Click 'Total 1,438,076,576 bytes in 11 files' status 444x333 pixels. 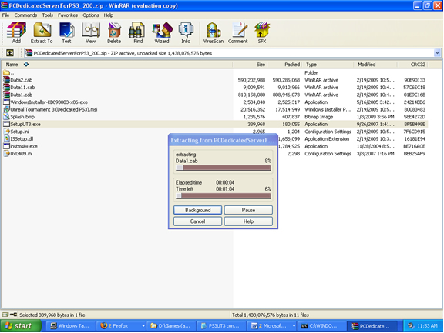(x=271, y=315)
